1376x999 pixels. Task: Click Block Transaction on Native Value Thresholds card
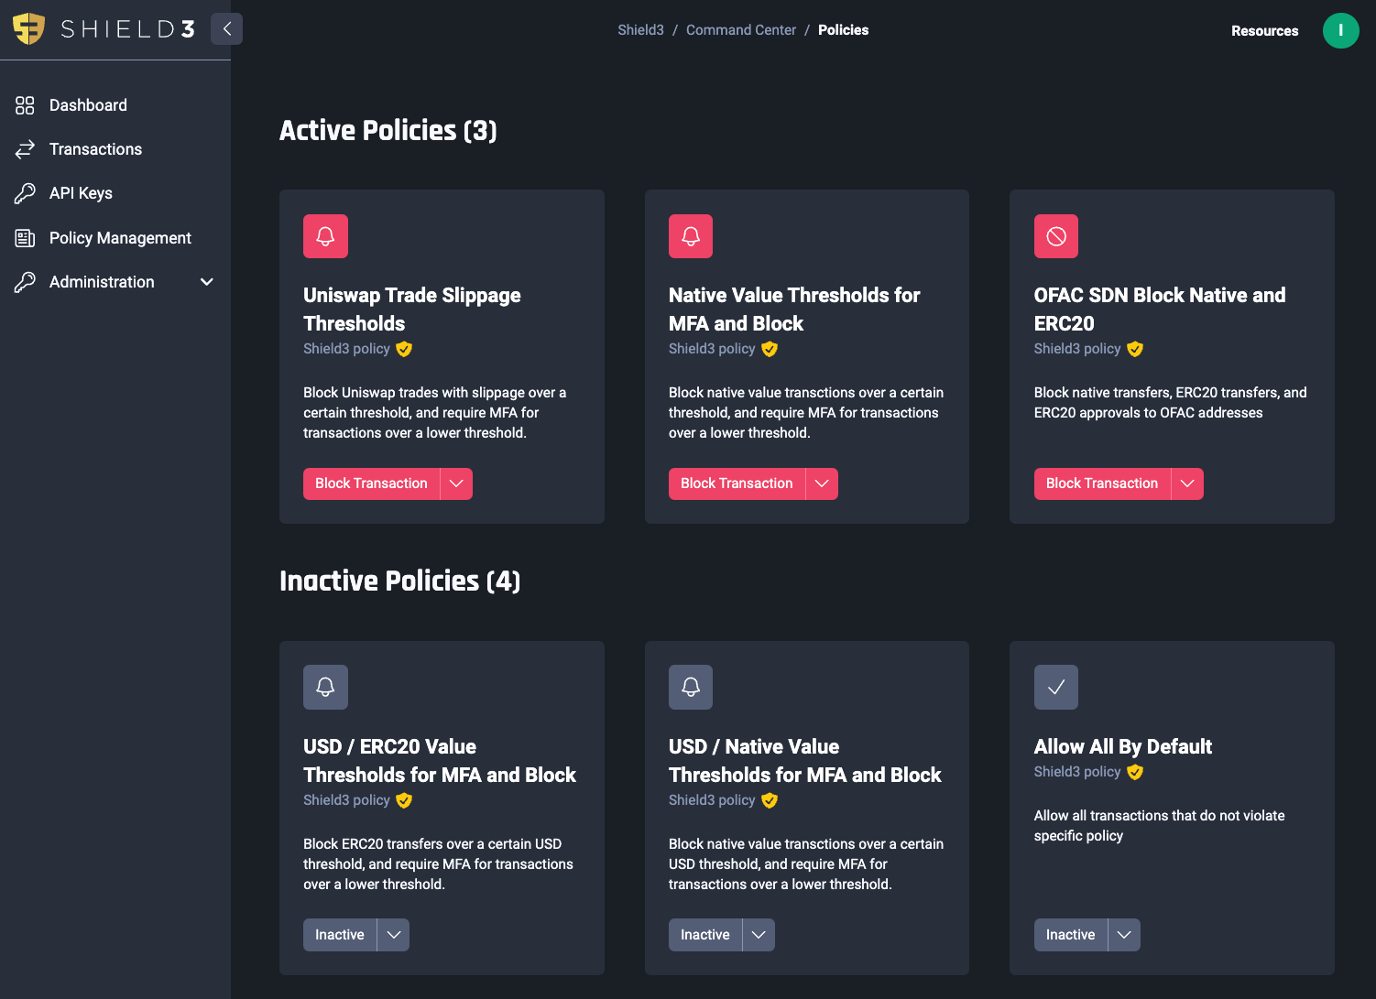tap(737, 483)
